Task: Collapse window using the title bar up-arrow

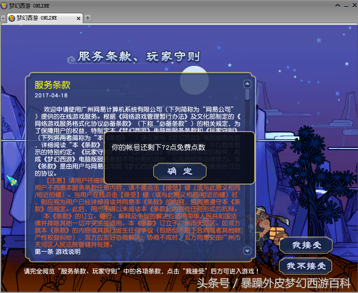Action: tap(338, 5)
